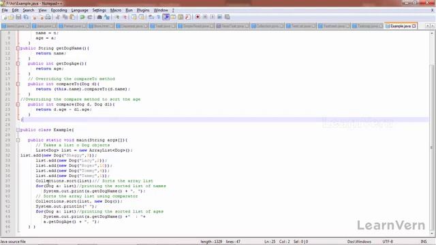The height and width of the screenshot is (245, 436).
Task: Click the Replace toolbar icon
Action: [107, 17]
